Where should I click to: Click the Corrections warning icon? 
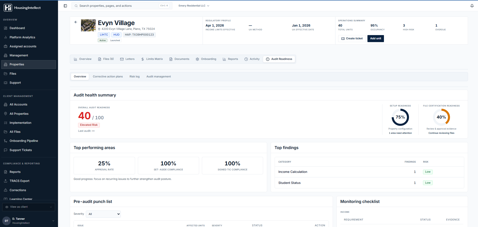6,190
